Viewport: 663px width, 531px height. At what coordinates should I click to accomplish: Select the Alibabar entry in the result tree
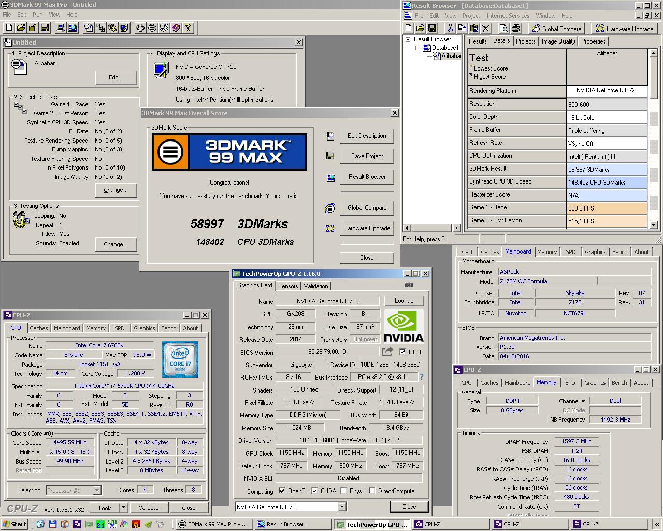coord(451,56)
